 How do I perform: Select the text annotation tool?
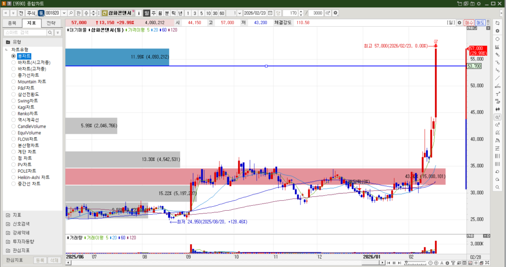[497, 94]
